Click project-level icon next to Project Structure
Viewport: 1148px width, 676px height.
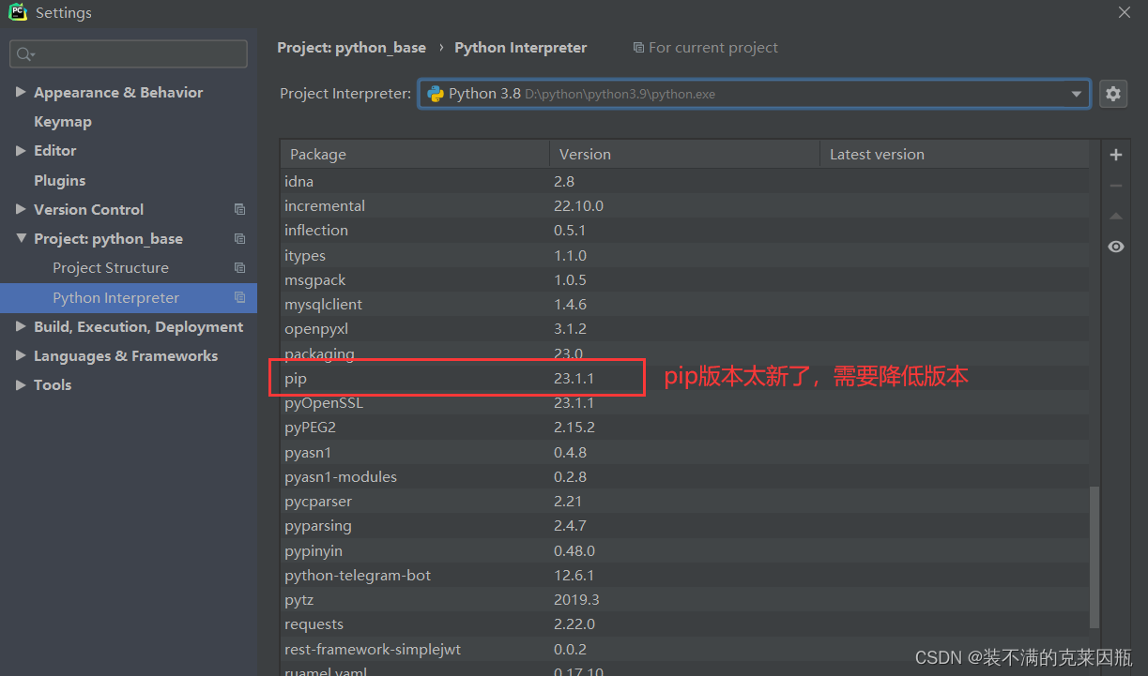239,268
